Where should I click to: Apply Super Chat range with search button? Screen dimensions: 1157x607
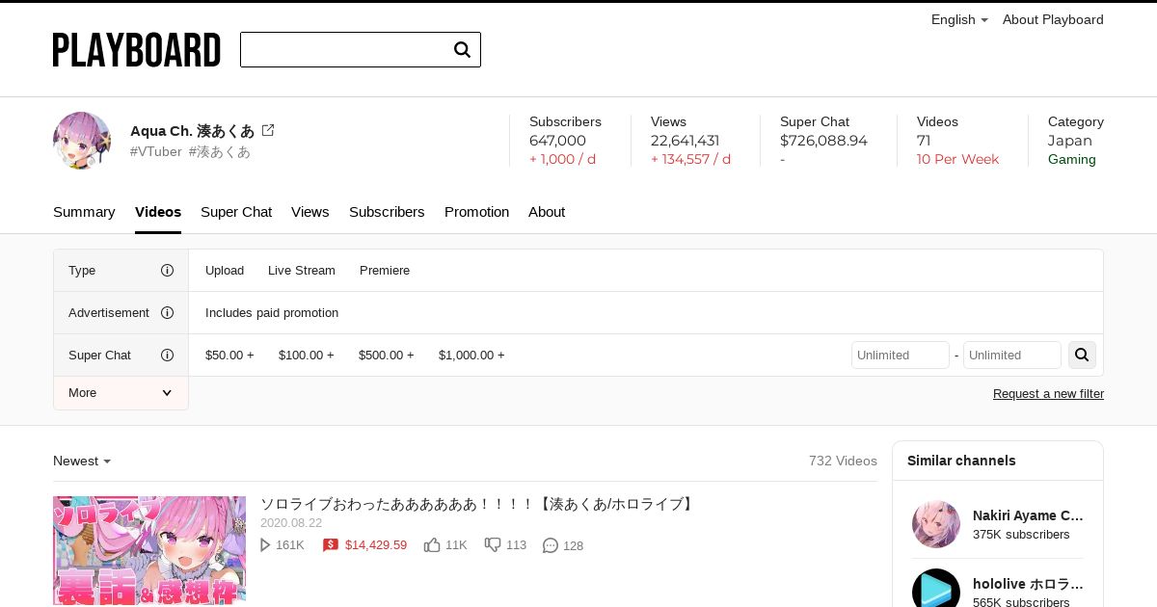pos(1082,355)
